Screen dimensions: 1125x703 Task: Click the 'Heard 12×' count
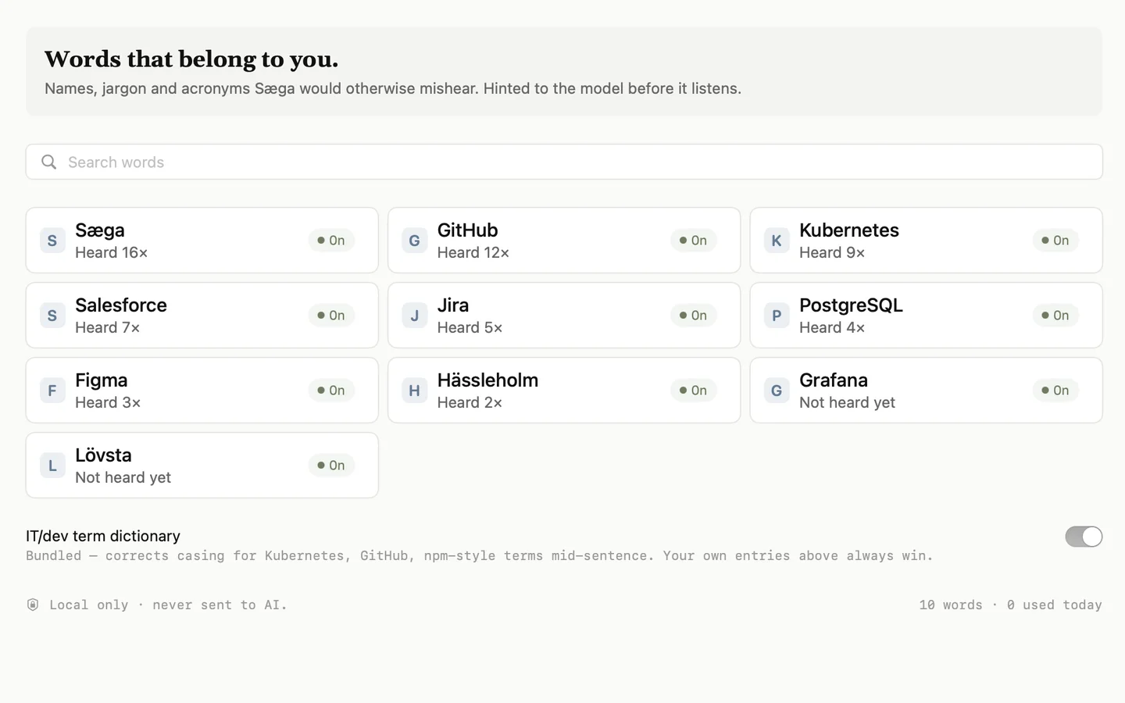(x=473, y=253)
